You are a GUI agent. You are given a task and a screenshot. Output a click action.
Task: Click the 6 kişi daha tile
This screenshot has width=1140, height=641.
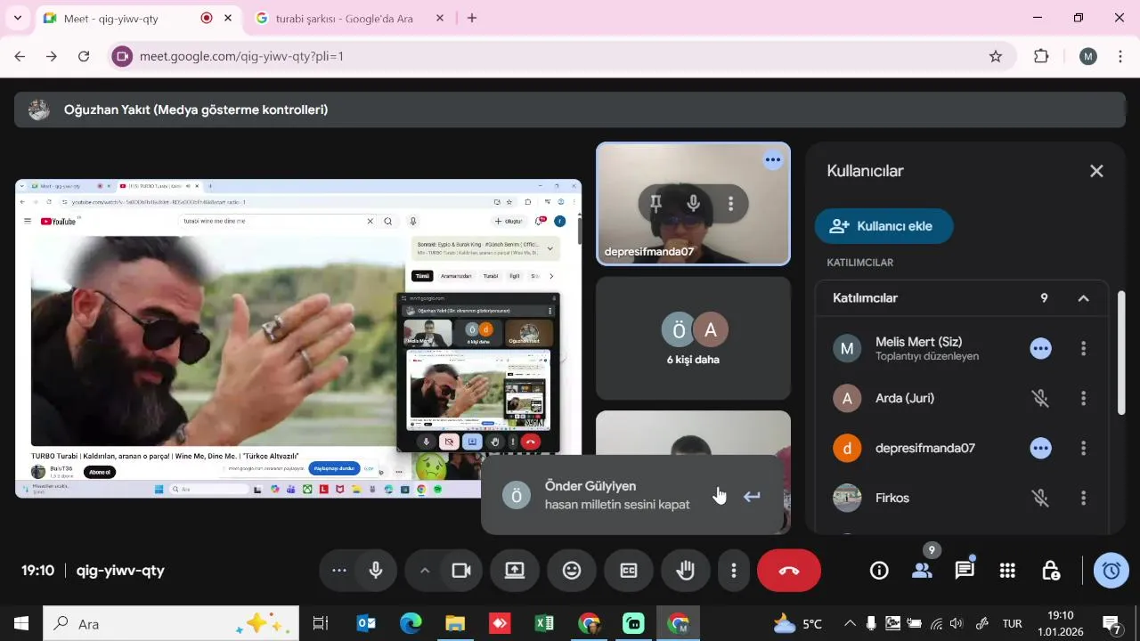point(693,338)
